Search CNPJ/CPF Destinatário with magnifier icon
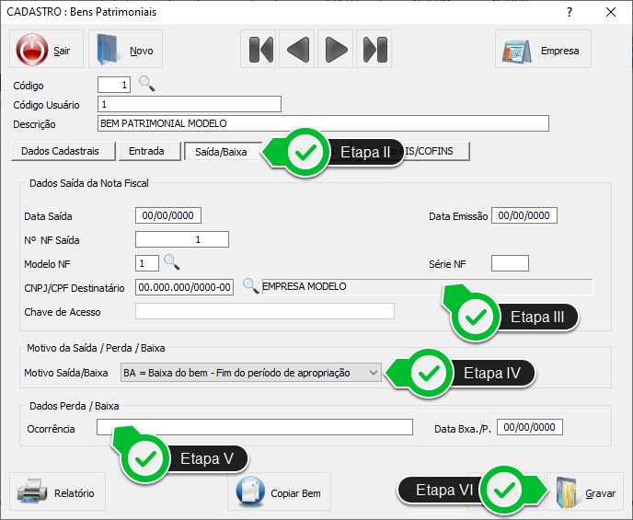633x520 pixels. [x=251, y=286]
